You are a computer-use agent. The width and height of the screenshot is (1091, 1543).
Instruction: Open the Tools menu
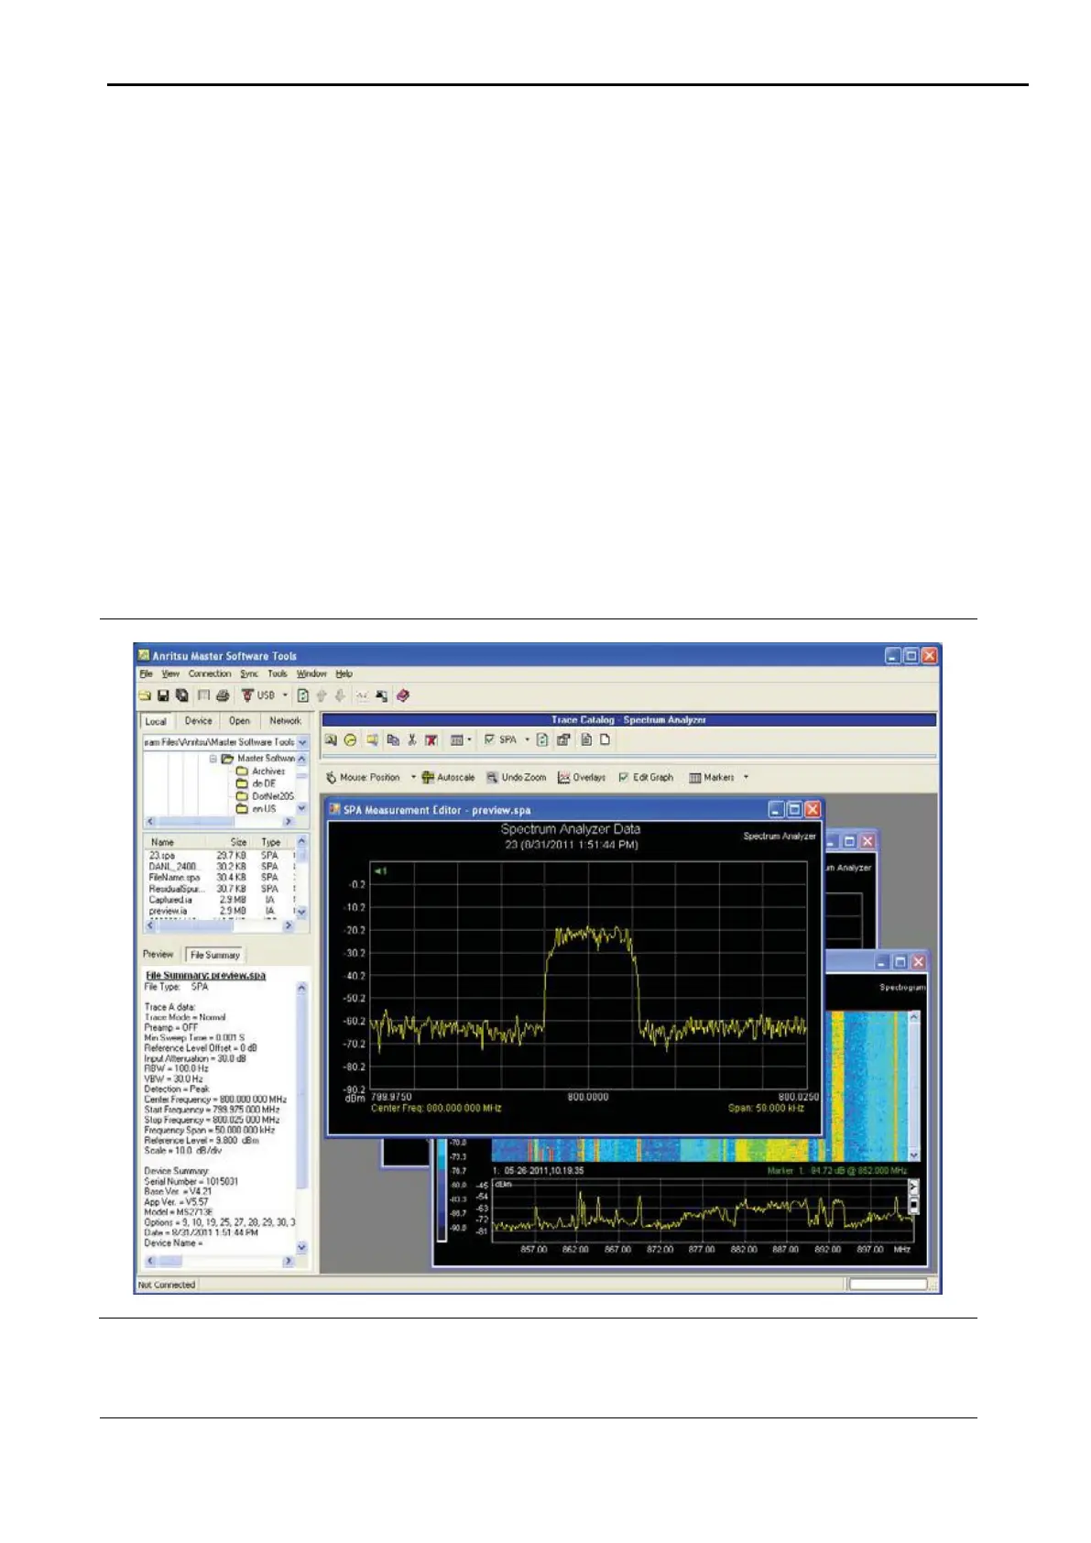click(x=278, y=673)
